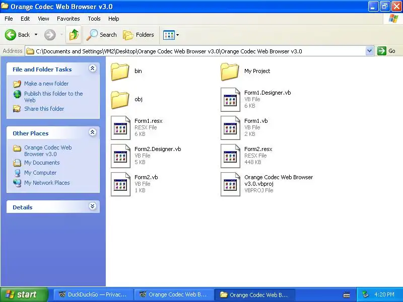This screenshot has width=403, height=302.
Task: Select the Form2.Designer.vb file icon
Action: [120, 156]
